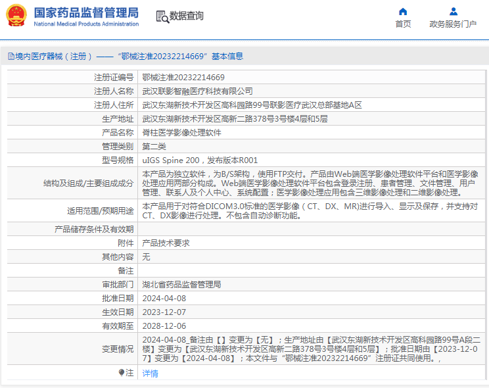Viewport: 489px width, 388px height.
Task: Click the bulb icon beside 注
Action: pos(122,372)
